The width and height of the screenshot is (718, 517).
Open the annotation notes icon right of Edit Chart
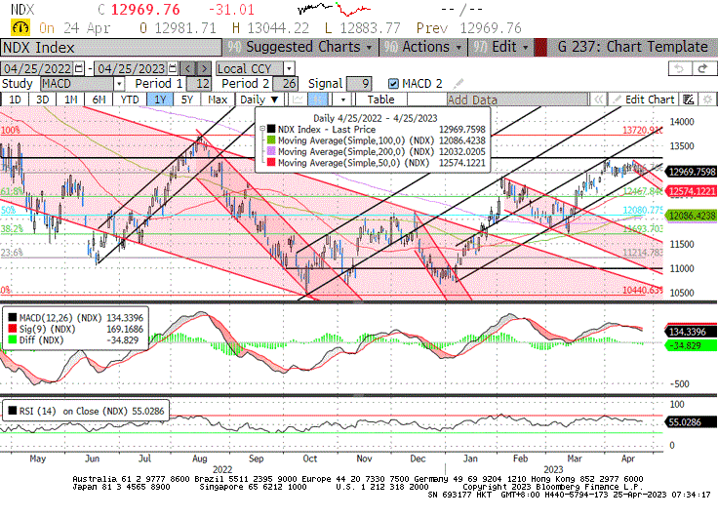pos(688,99)
